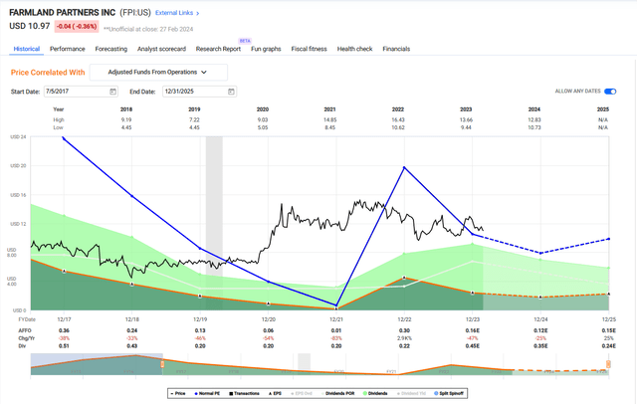Image resolution: width=637 pixels, height=404 pixels.
Task: Click the 12/20 FYDate axis label
Action: click(268, 319)
